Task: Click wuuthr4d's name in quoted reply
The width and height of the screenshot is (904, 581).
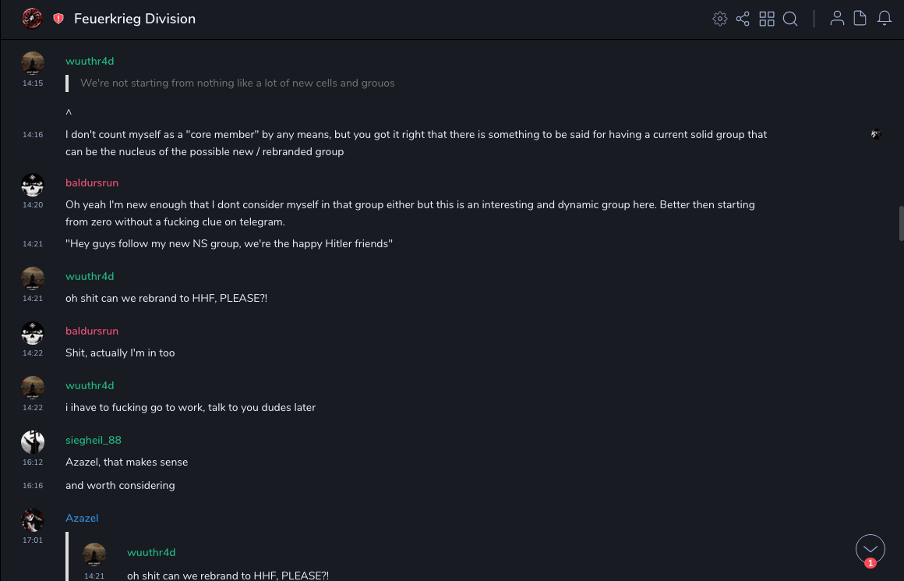Action: tap(151, 552)
